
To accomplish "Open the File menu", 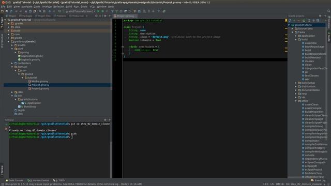I will click(3, 7).
